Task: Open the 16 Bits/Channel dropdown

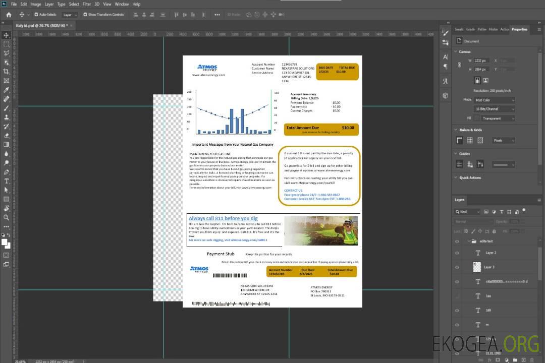Action: [x=495, y=109]
